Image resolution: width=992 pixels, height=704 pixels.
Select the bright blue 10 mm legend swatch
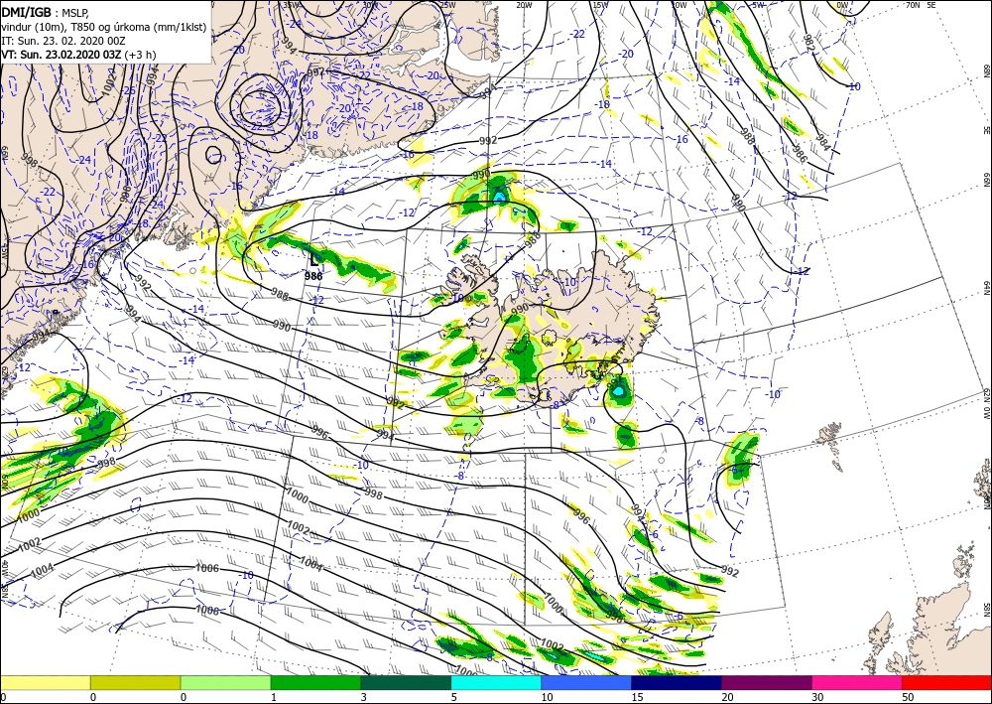586,682
